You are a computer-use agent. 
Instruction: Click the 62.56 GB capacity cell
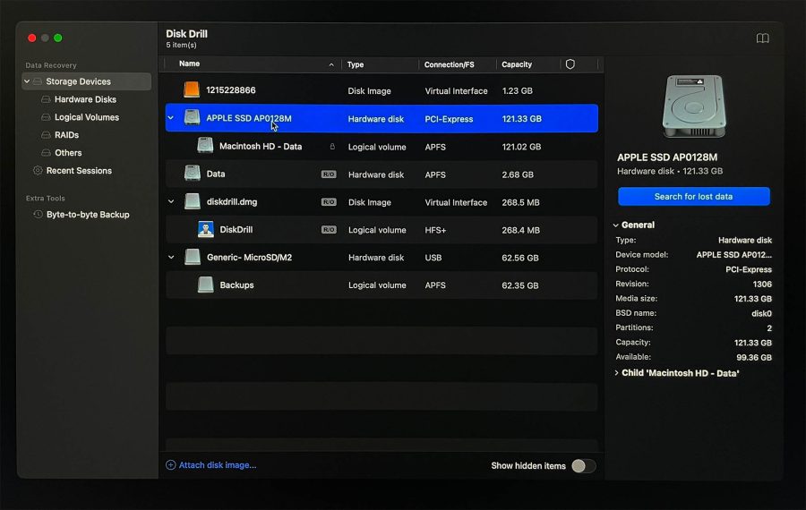pyautogui.click(x=520, y=258)
